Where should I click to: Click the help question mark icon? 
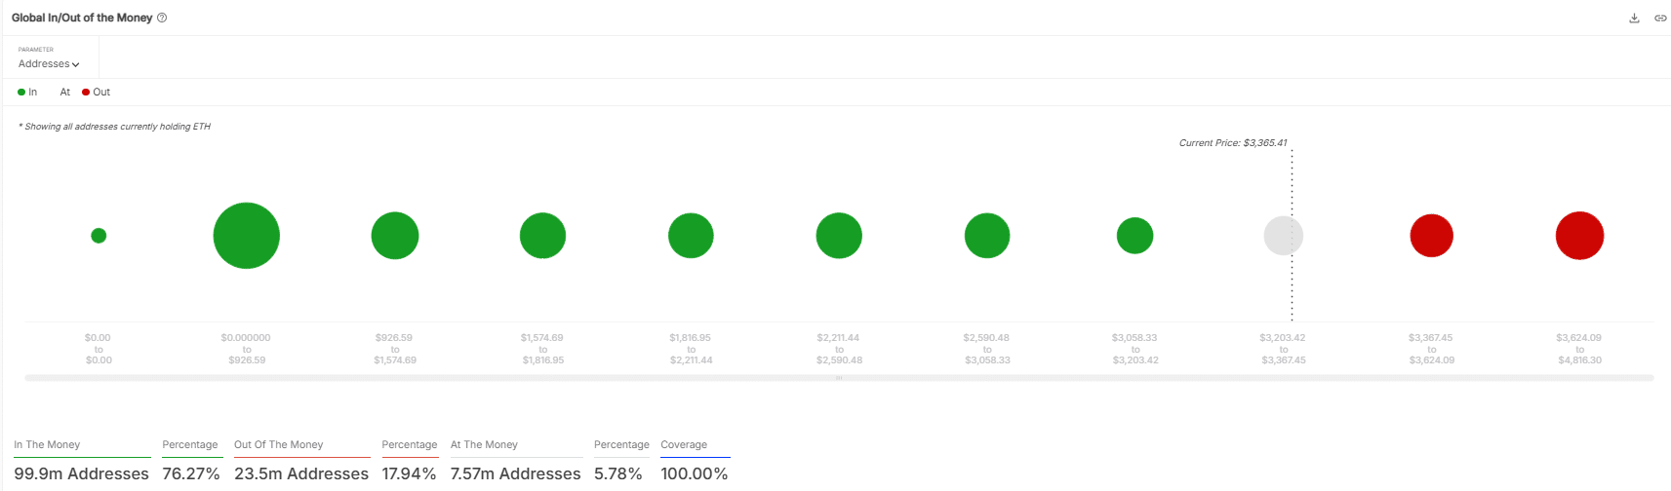[162, 18]
